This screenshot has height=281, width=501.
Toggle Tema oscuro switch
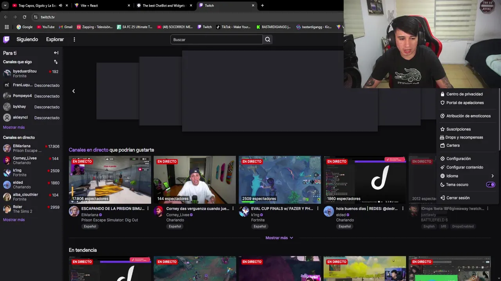coord(490,185)
